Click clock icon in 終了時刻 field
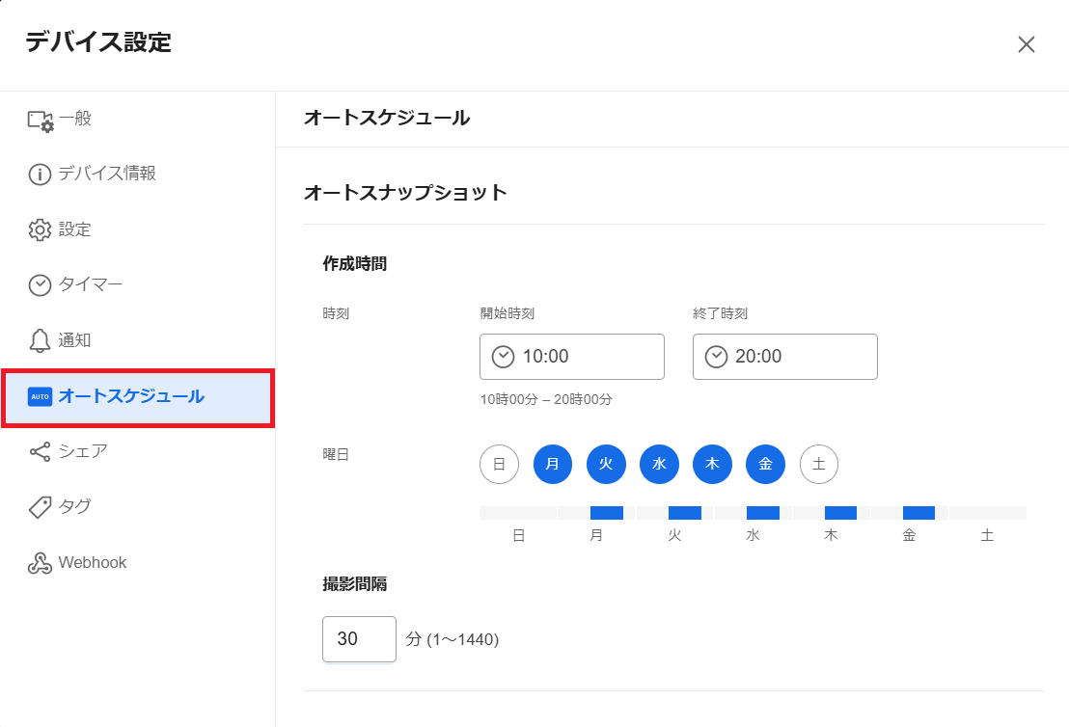Image resolution: width=1069 pixels, height=727 pixels. click(x=716, y=357)
